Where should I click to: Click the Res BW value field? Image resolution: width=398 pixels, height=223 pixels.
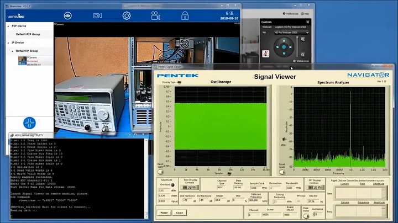[313, 201]
